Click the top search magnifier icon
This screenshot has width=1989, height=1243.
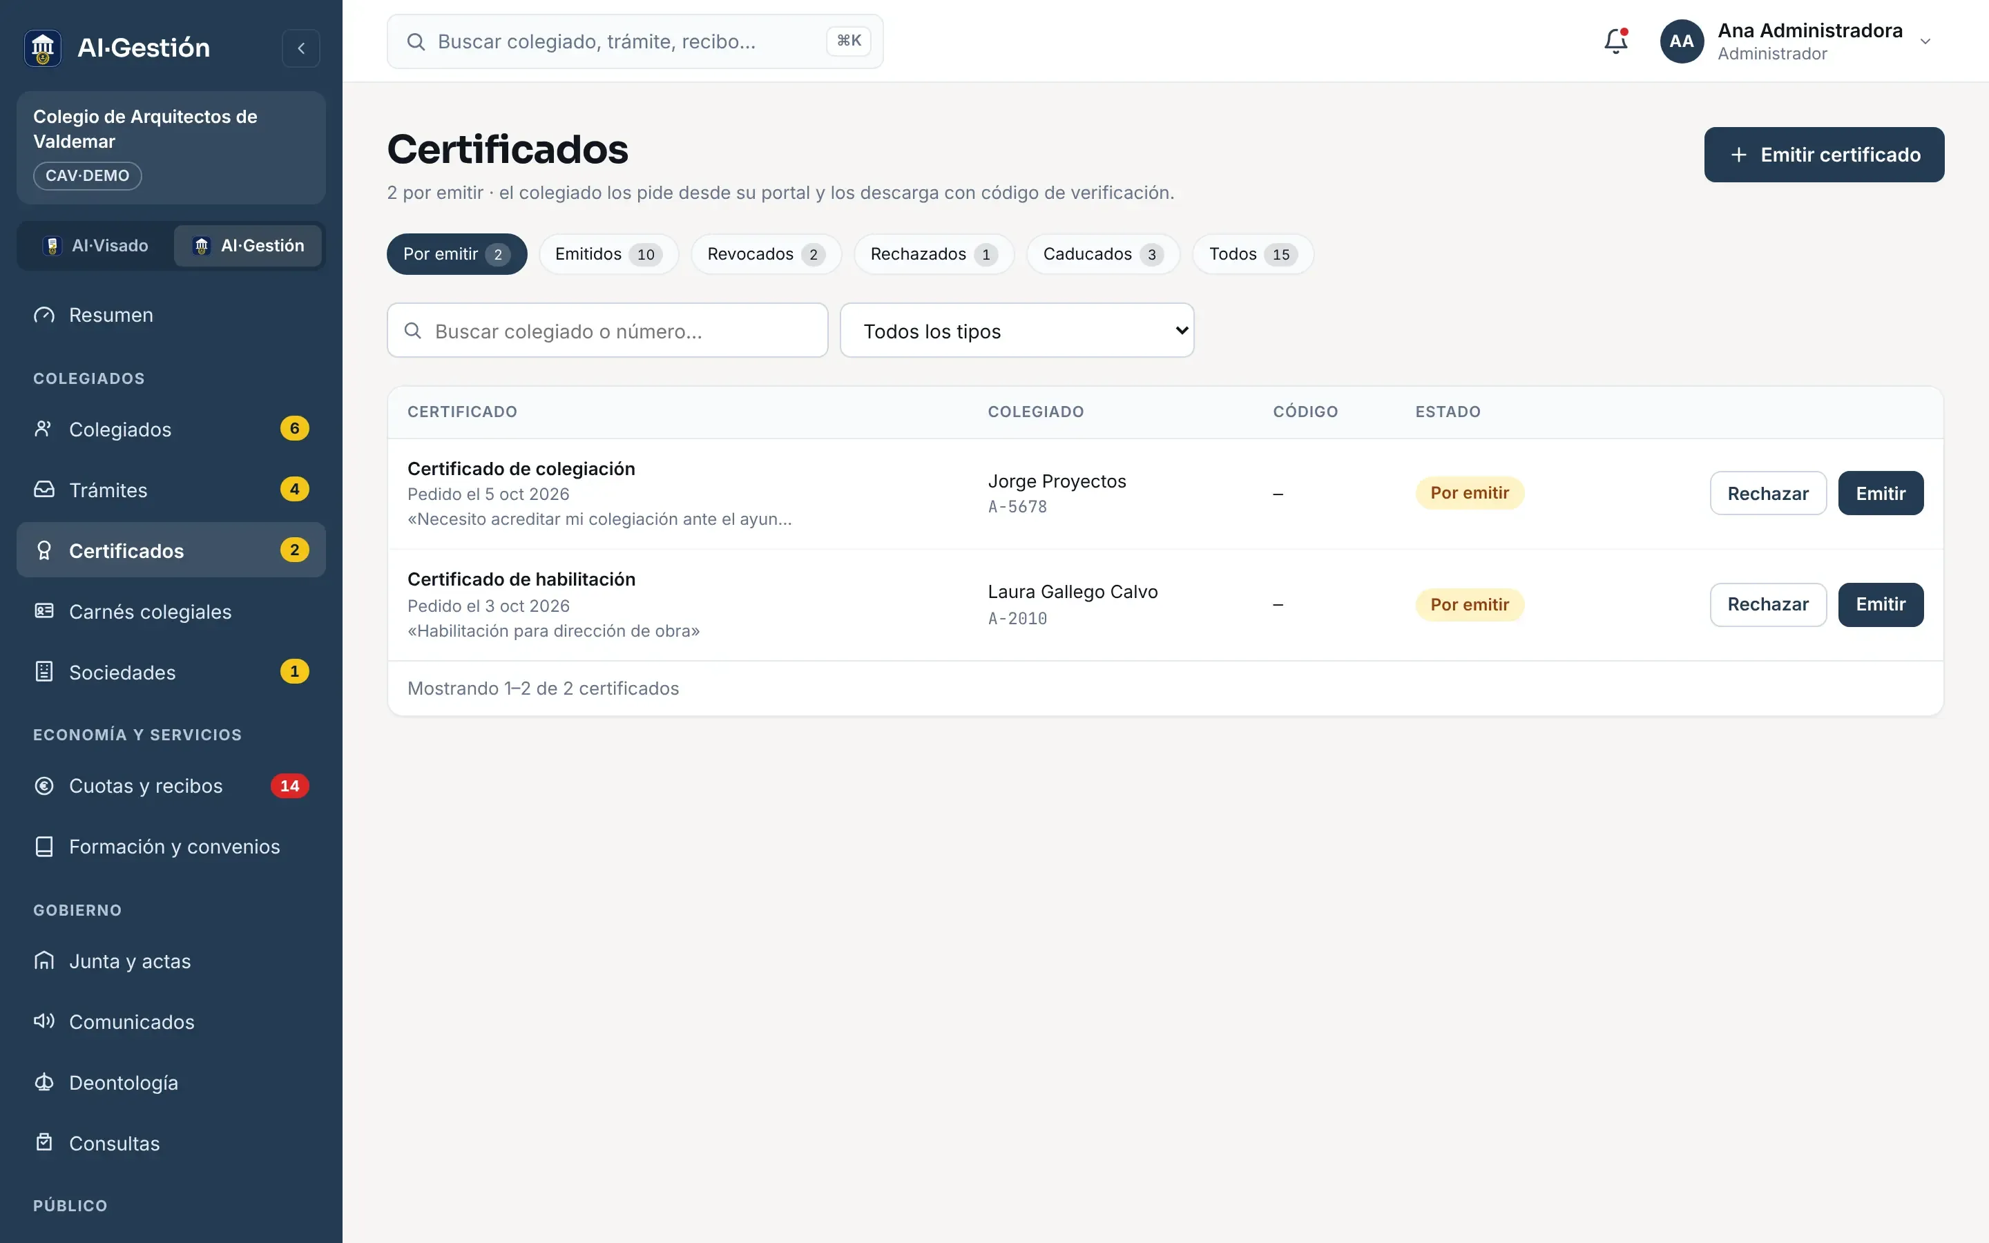(x=416, y=41)
